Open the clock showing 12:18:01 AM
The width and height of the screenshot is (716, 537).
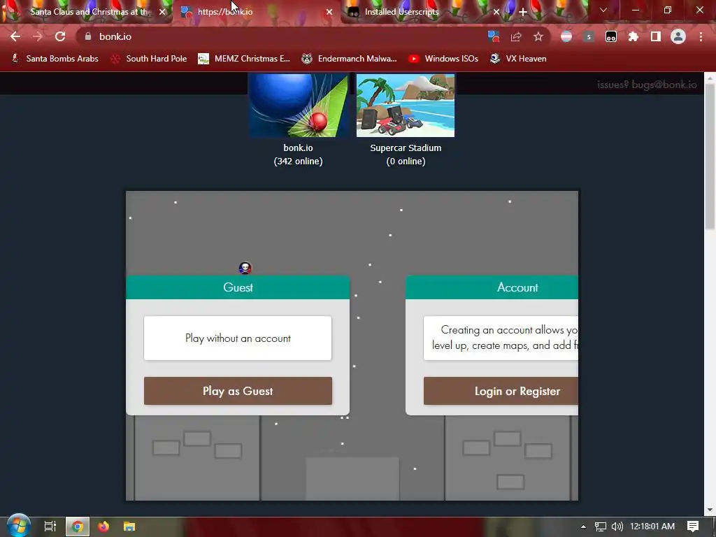coord(652,527)
